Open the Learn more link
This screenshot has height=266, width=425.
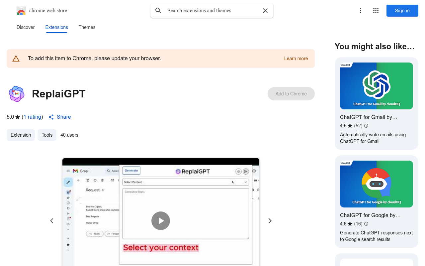[296, 59]
